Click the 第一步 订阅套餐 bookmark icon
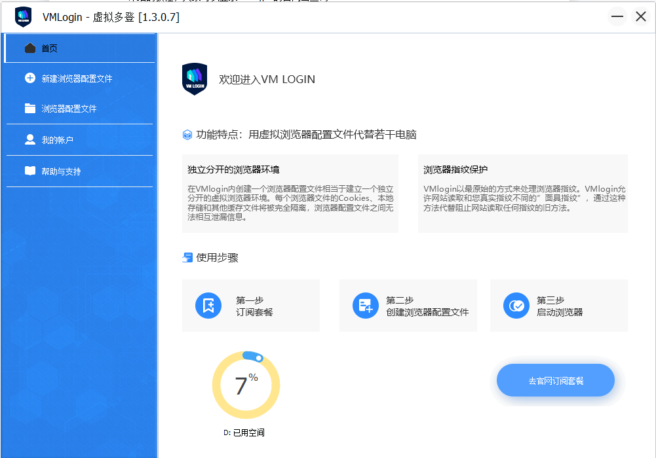656x458 pixels. (208, 305)
